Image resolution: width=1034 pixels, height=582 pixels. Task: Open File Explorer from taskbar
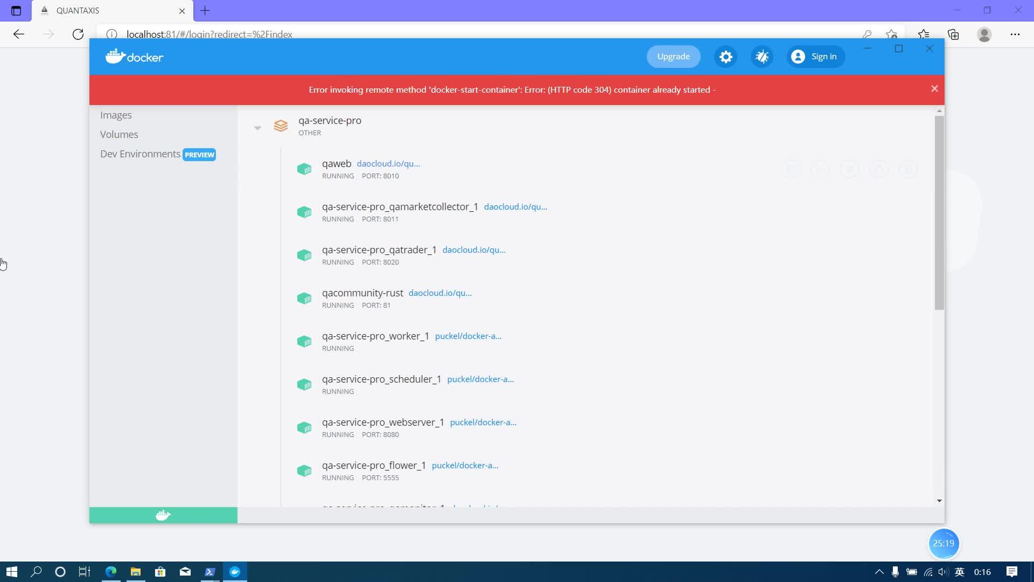point(135,572)
